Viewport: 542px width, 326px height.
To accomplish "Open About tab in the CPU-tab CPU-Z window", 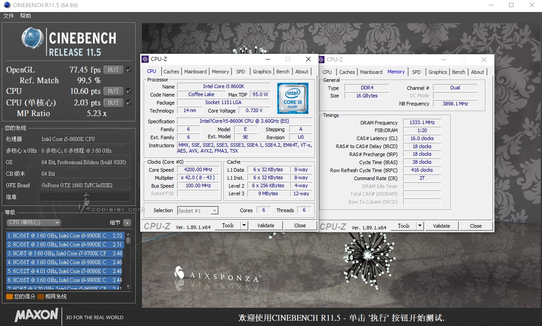I will (x=302, y=72).
